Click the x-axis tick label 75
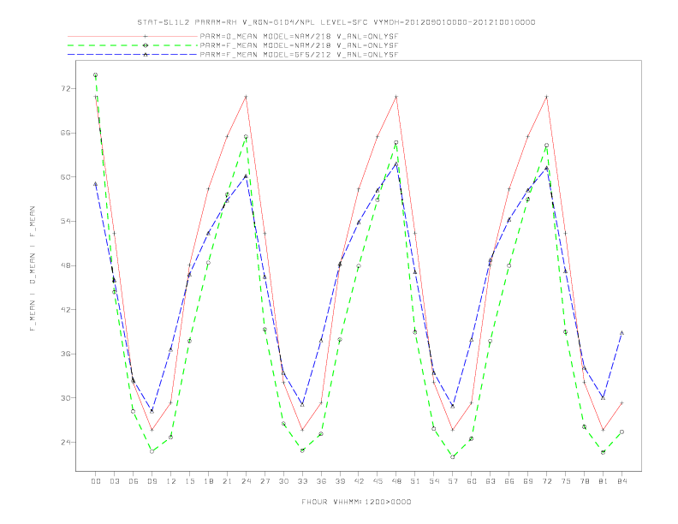Viewport: 678px width, 524px height. (566, 481)
